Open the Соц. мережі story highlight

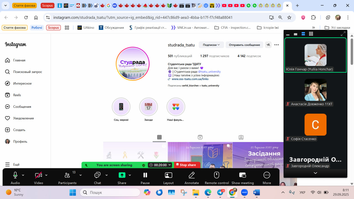pyautogui.click(x=121, y=110)
